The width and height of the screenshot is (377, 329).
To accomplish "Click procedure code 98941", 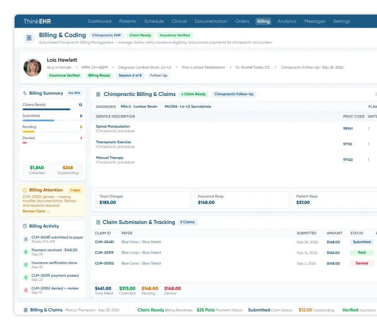I will pyautogui.click(x=348, y=129).
